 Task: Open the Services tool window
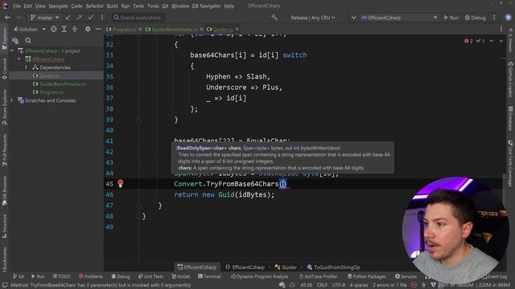[406, 276]
